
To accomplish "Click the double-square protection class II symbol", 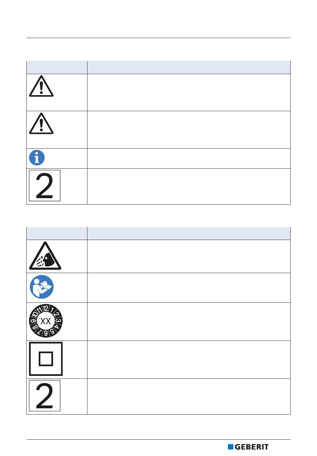I will coord(46,359).
